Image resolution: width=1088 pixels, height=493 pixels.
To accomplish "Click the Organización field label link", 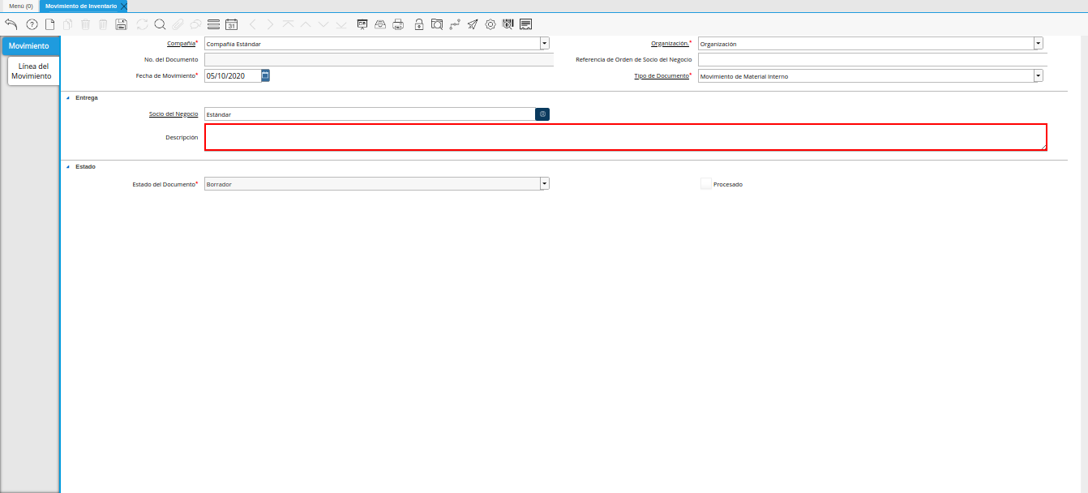I will pos(670,43).
